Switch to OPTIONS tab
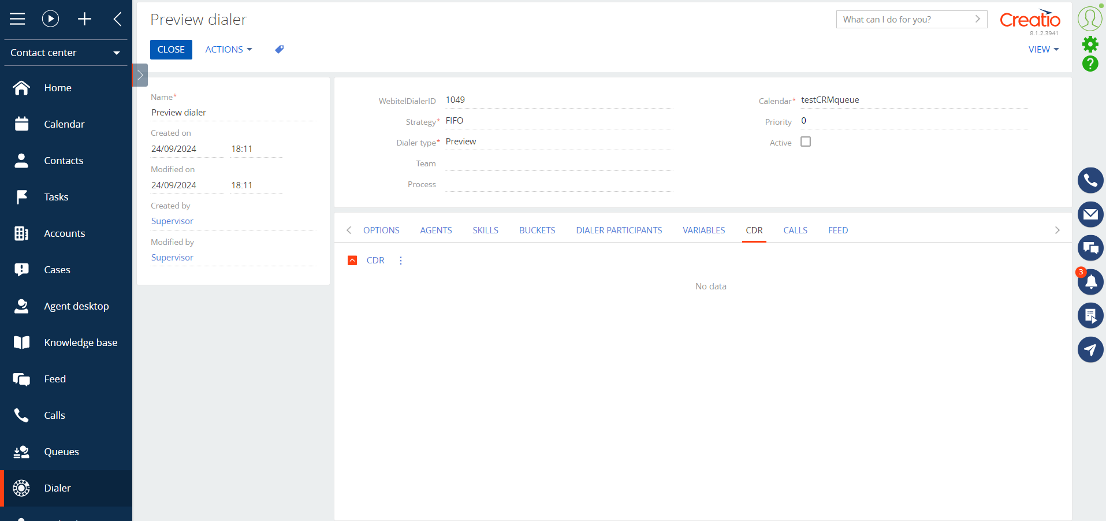The height and width of the screenshot is (521, 1106). pos(381,230)
